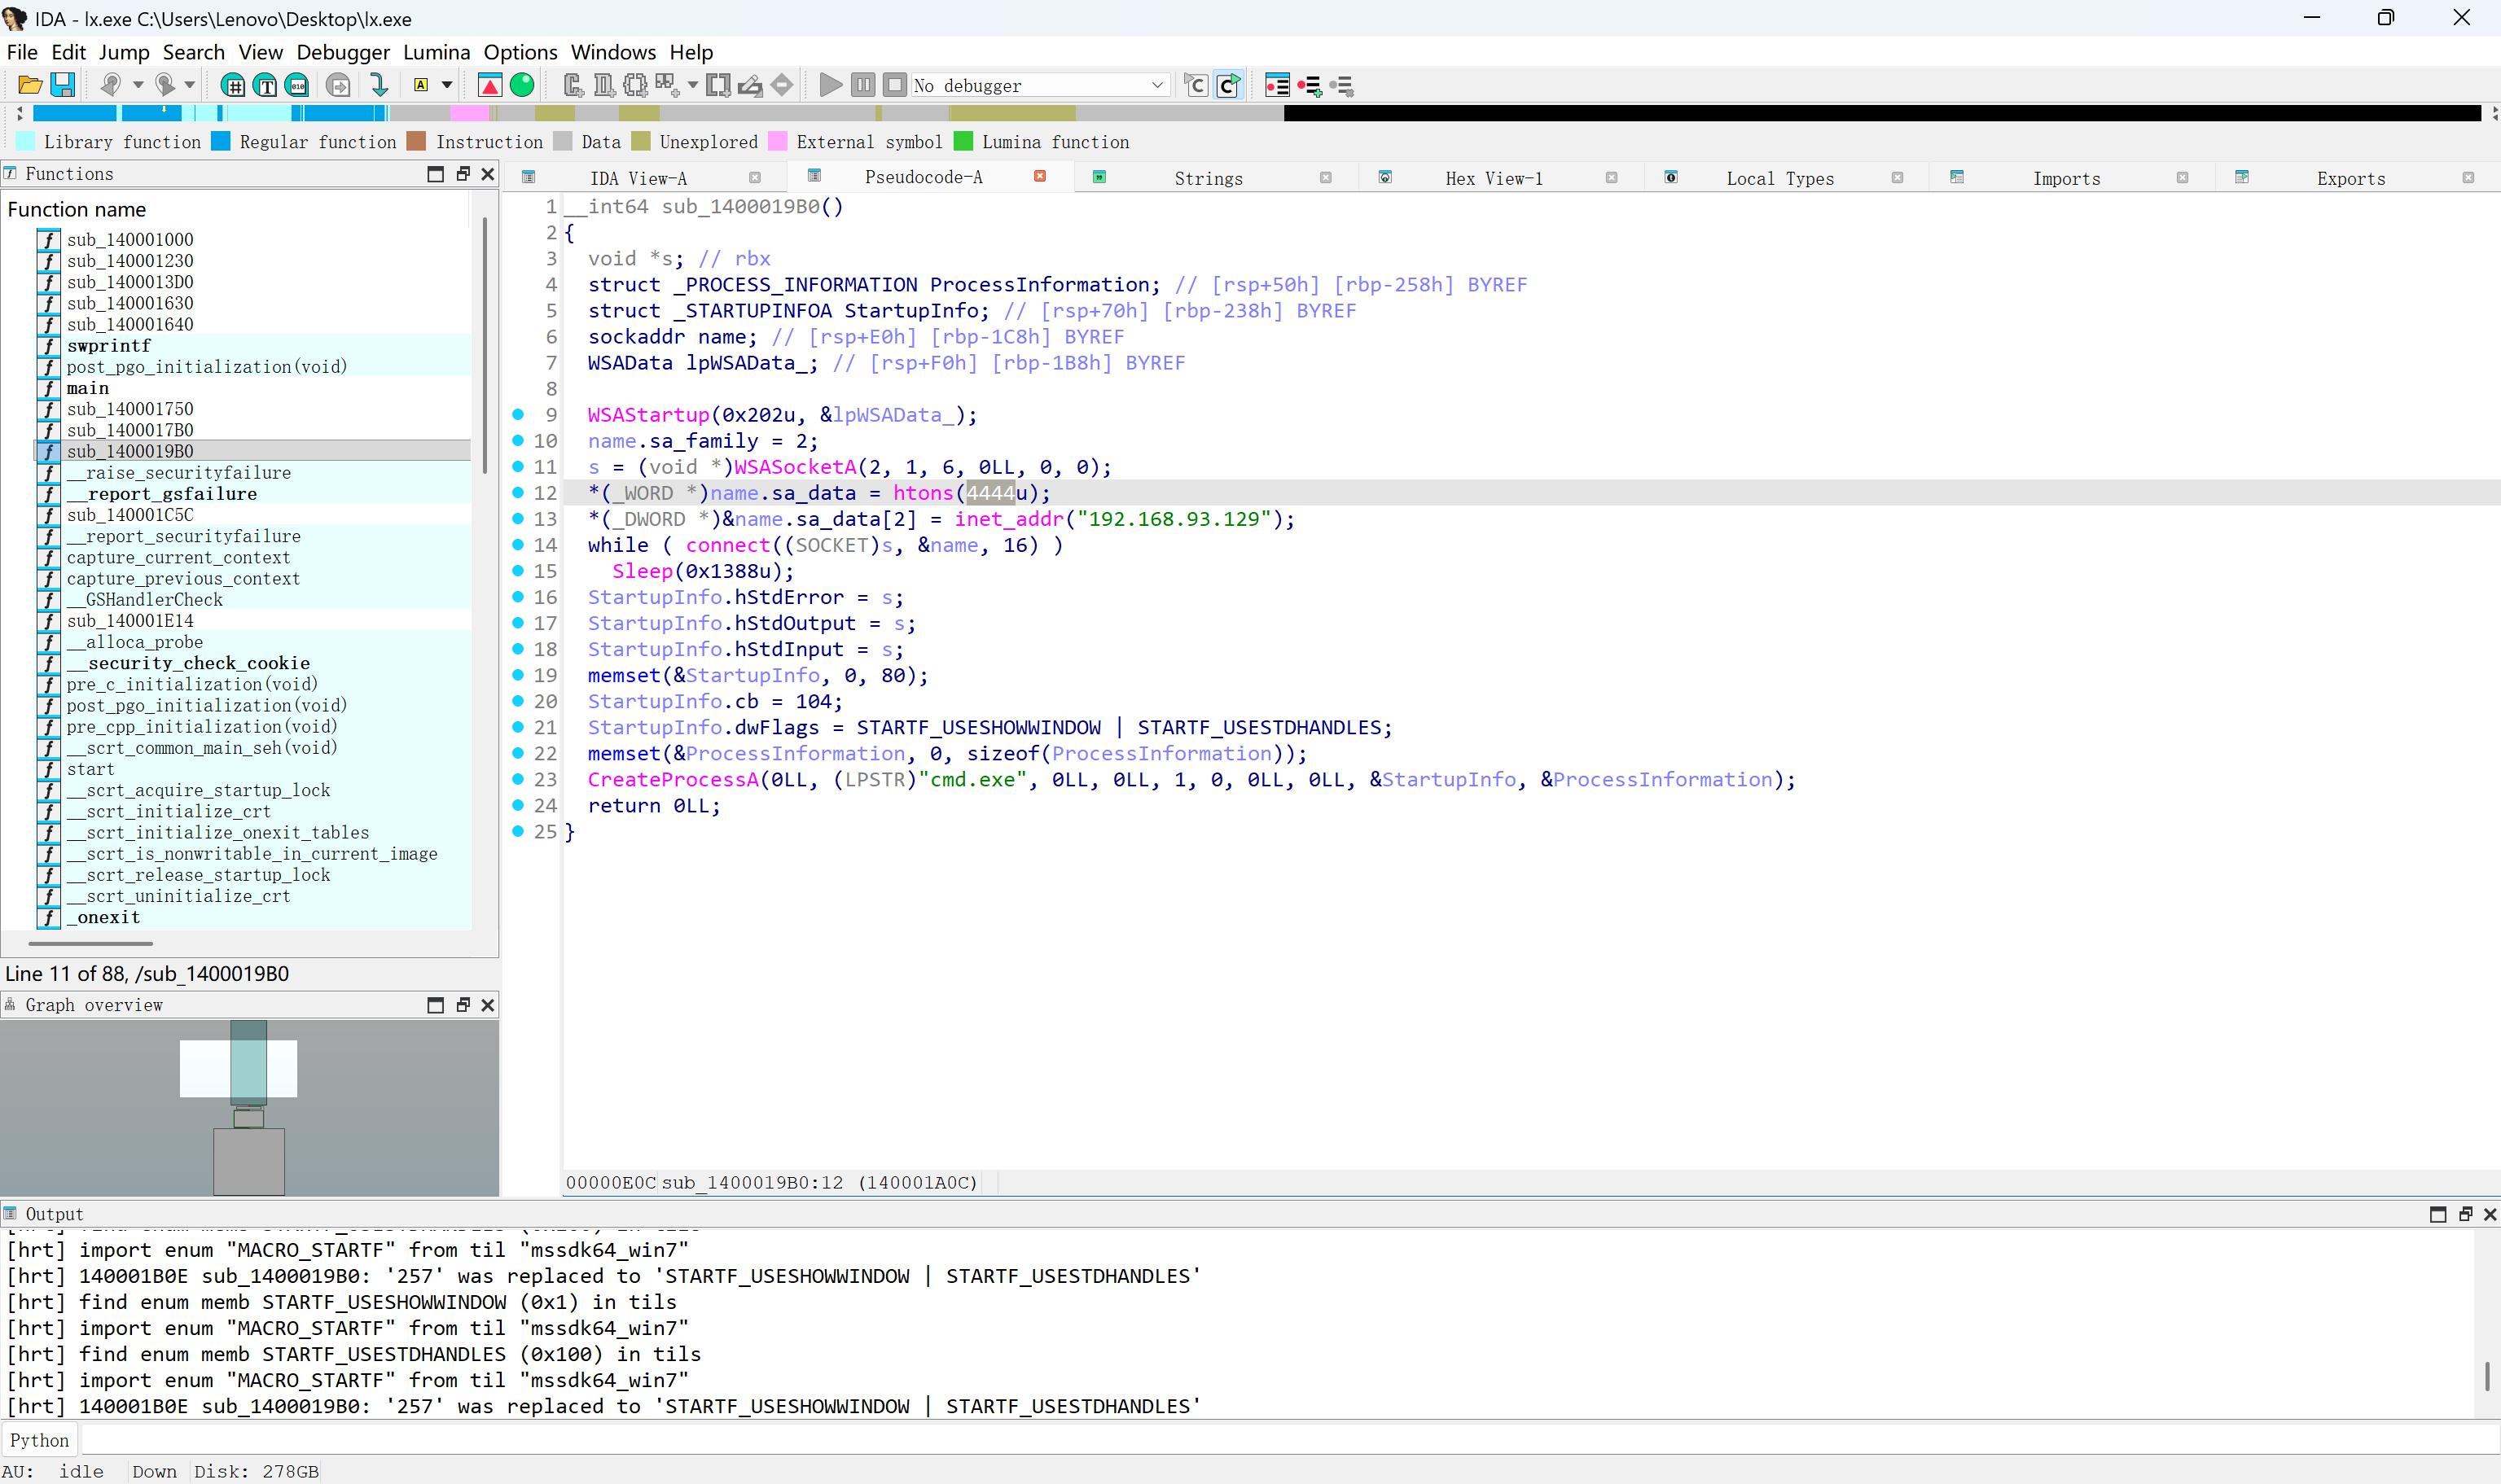Click the Graph overview thumbnail

click(x=249, y=1106)
